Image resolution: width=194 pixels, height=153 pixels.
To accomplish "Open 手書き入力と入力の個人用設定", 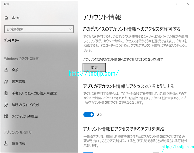I will click(34, 93).
